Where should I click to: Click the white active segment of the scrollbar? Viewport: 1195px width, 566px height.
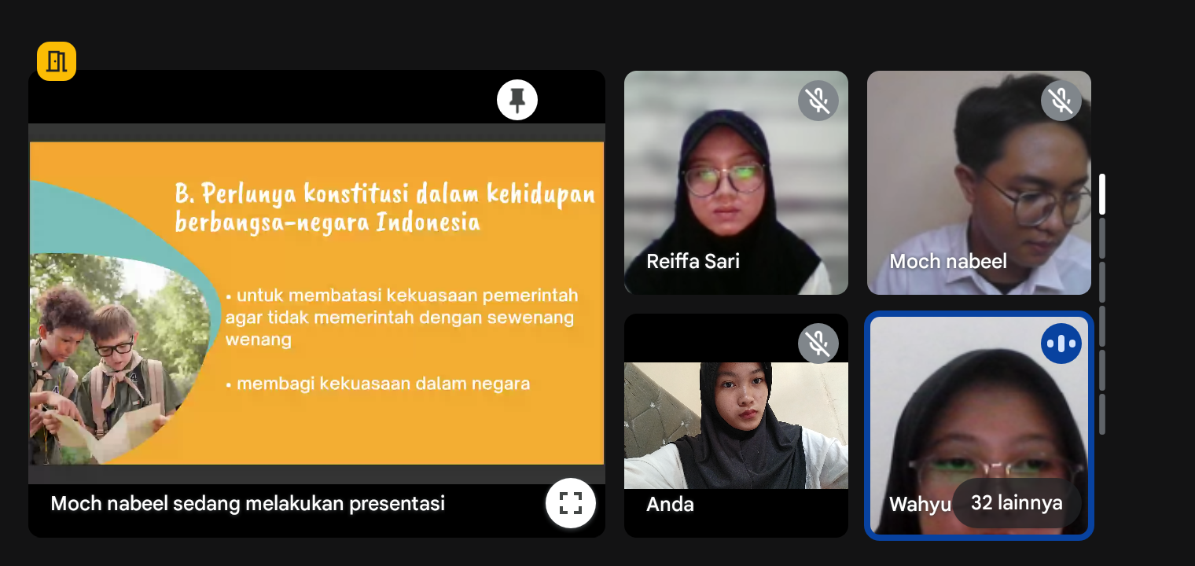(x=1102, y=194)
